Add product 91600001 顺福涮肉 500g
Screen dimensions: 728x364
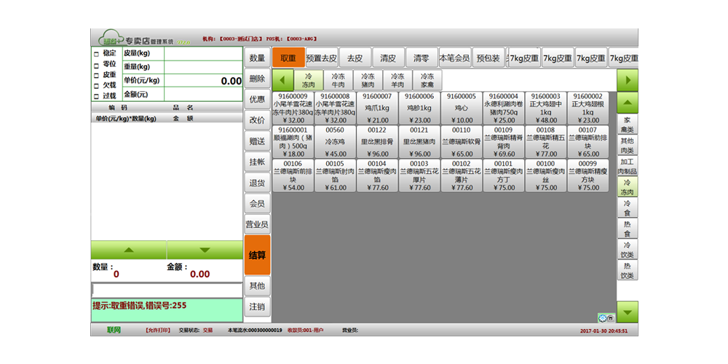pyautogui.click(x=293, y=142)
